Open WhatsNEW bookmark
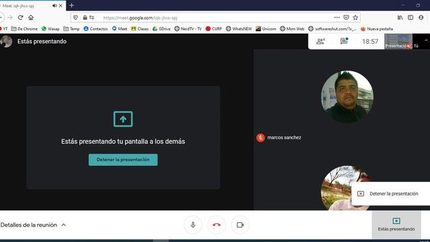 coord(239,28)
